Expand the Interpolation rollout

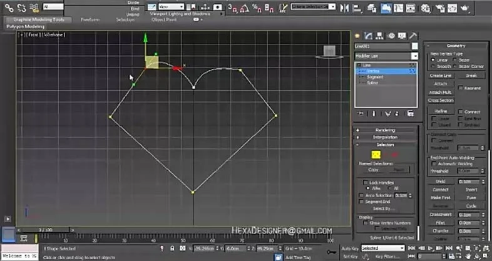pyautogui.click(x=386, y=137)
